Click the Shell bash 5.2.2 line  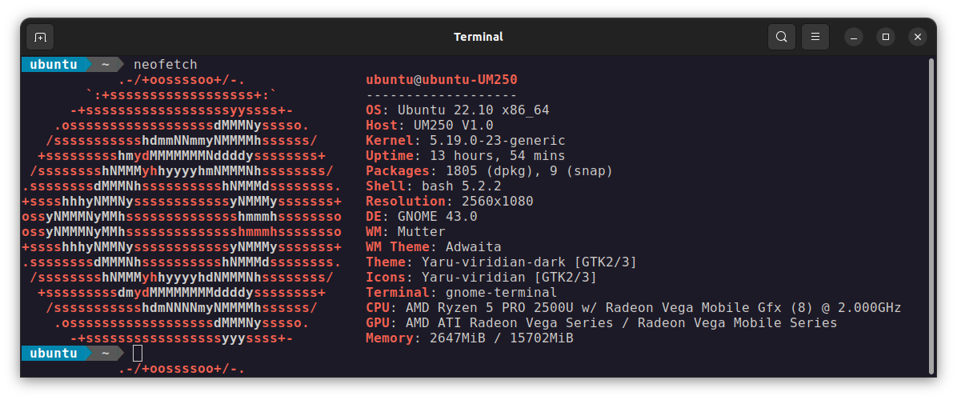[x=433, y=186]
